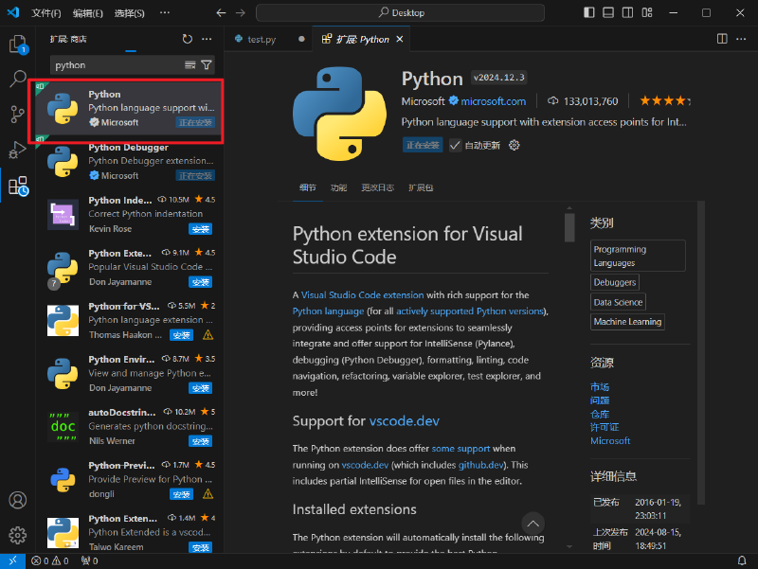Toggle secondary side bar layout icon

point(627,12)
